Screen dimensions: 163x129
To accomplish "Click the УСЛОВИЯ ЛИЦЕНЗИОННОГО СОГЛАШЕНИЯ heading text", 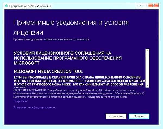I will tap(68, 58).
